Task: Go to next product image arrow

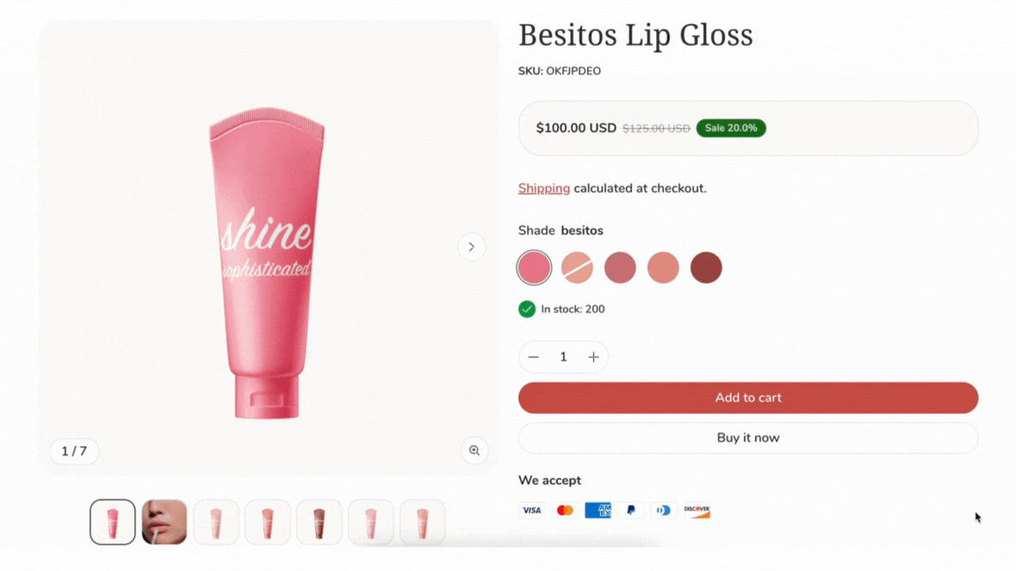Action: [x=472, y=247]
